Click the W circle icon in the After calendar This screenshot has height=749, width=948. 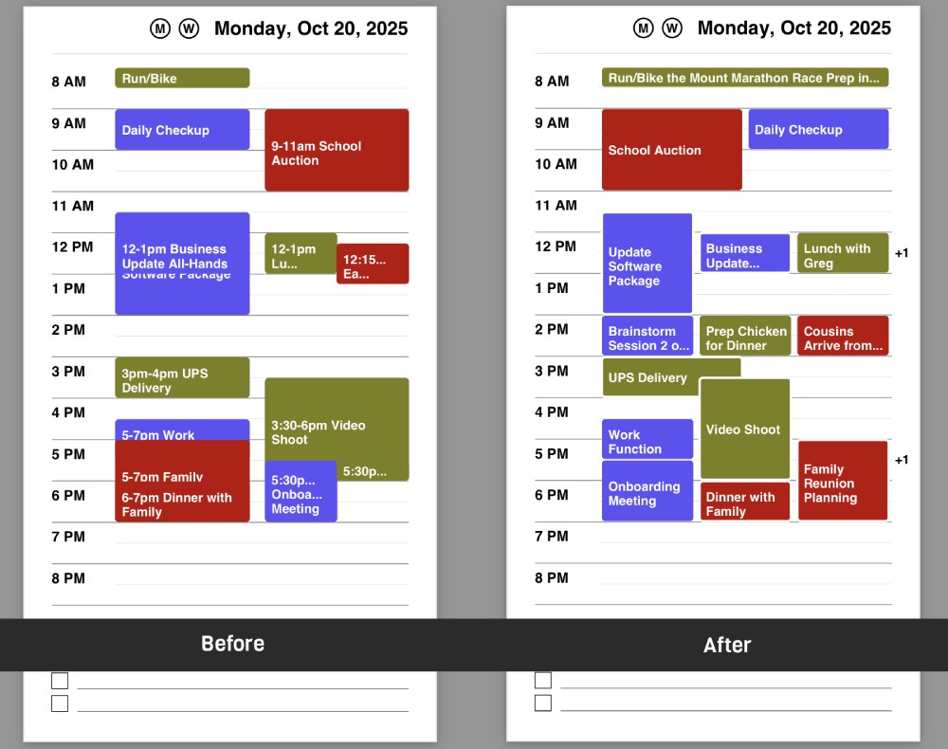(672, 28)
